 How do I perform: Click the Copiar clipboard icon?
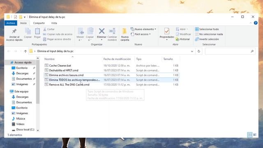[28, 33]
